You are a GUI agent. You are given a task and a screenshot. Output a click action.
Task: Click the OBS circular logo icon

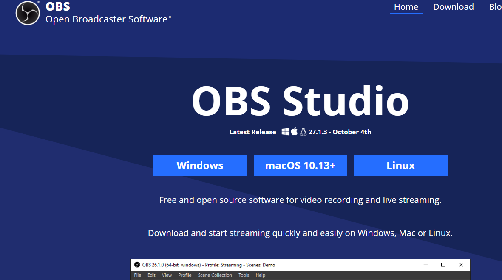point(28,13)
